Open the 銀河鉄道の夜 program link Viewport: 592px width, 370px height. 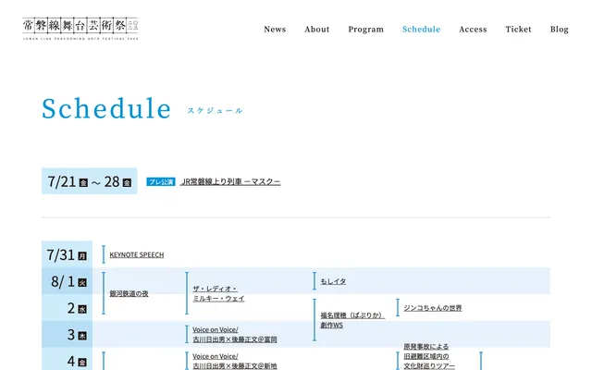point(129,293)
